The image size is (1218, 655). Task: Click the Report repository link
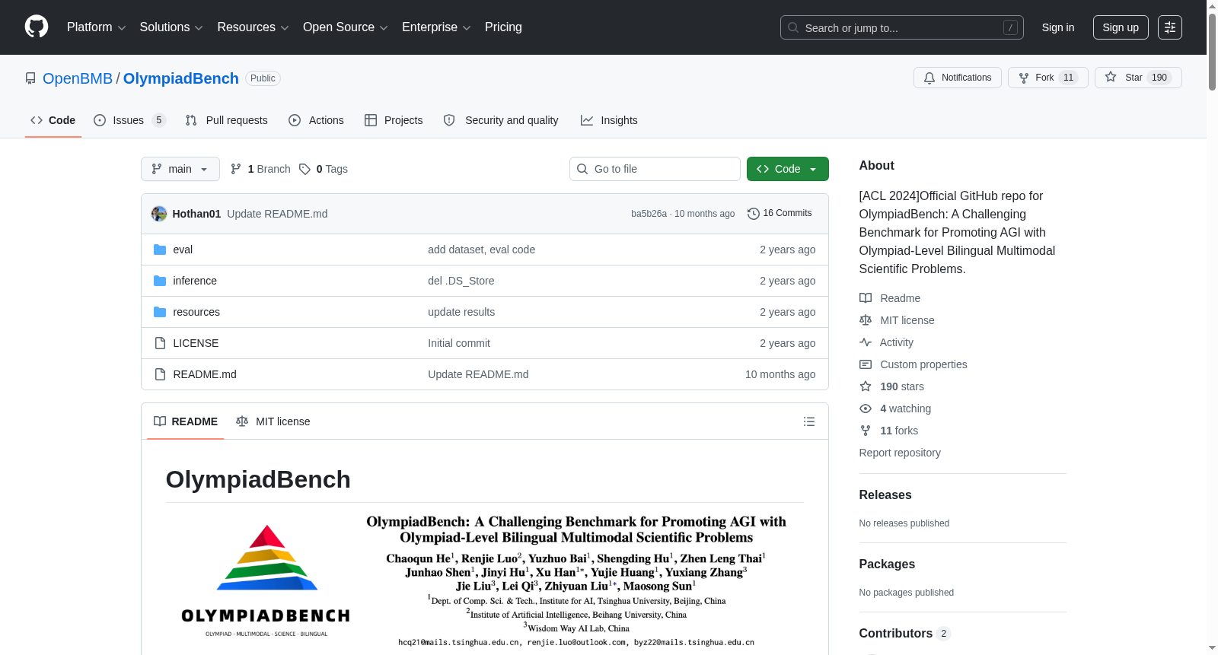tap(900, 453)
